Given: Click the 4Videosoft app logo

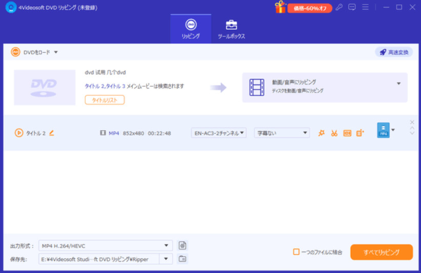Looking at the screenshot, I should point(11,7).
